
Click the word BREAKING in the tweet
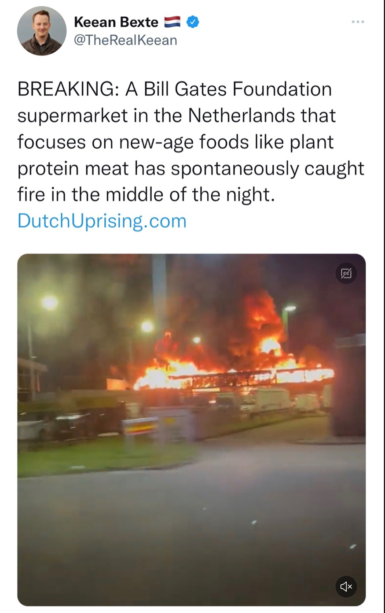point(64,89)
